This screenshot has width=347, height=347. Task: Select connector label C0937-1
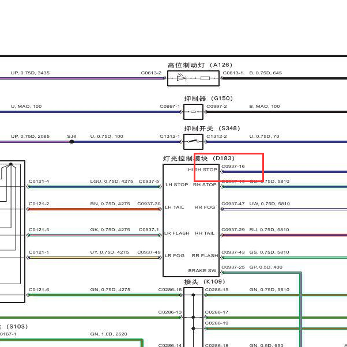(x=149, y=229)
